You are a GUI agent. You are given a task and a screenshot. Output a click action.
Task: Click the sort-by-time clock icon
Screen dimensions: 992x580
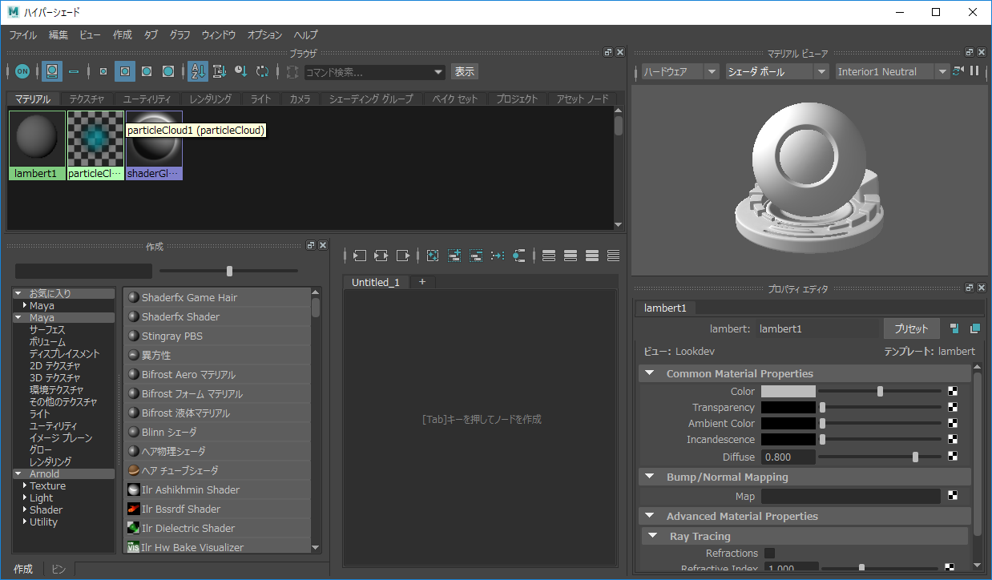pos(240,71)
